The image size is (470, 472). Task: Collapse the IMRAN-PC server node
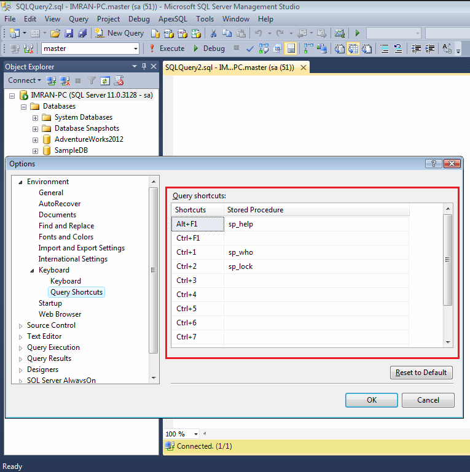tap(12, 96)
